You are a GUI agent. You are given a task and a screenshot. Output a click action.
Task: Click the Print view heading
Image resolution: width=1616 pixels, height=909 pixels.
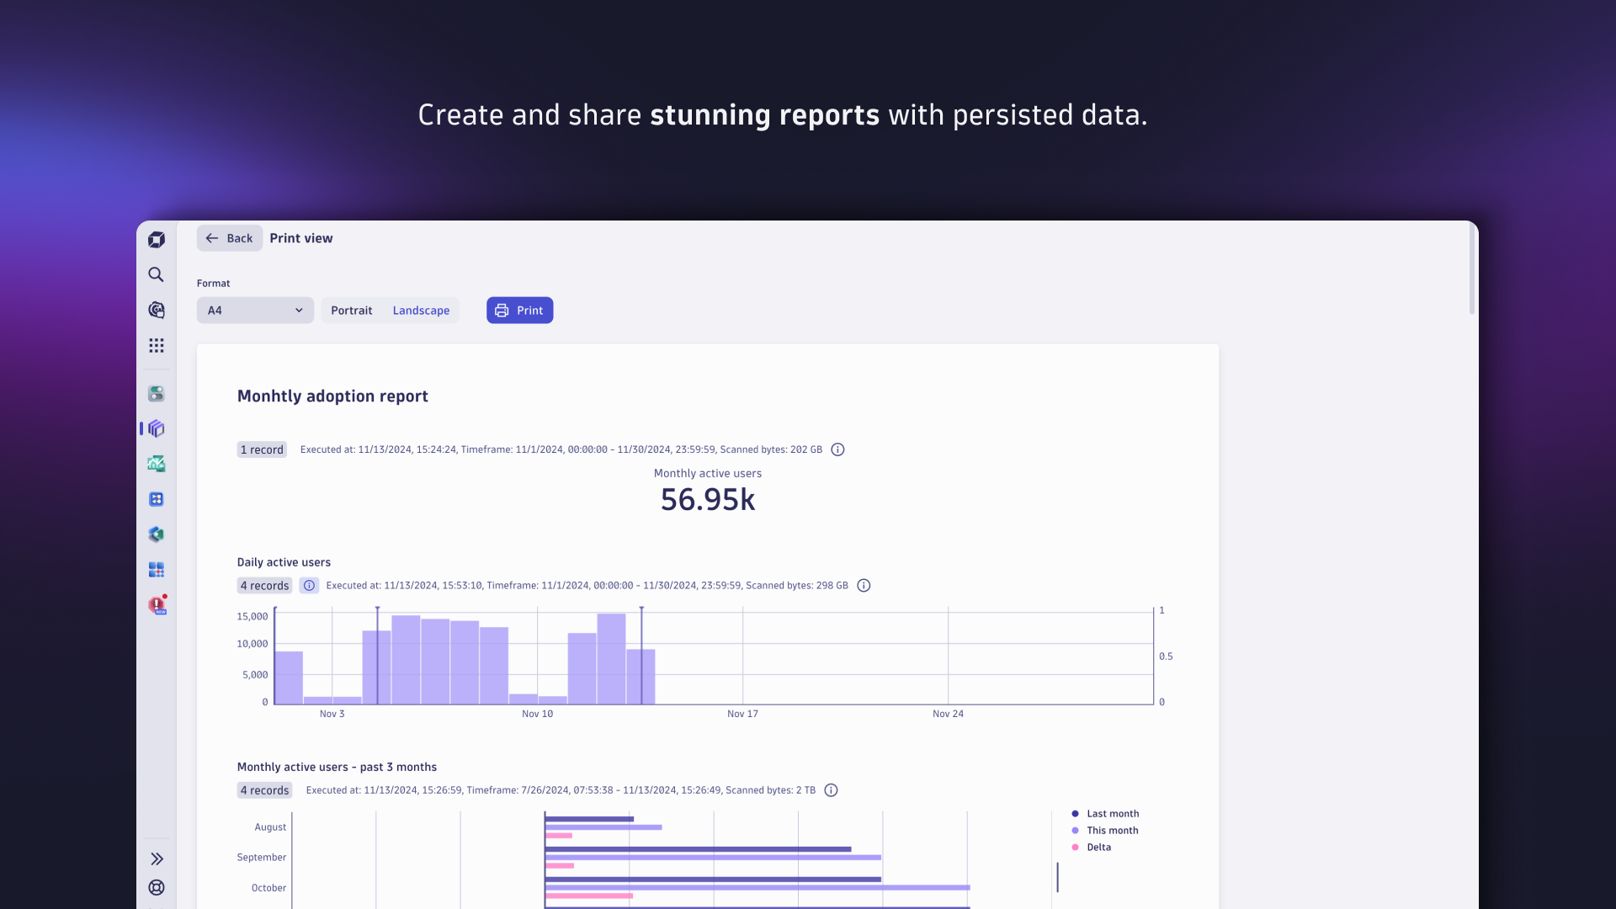(301, 238)
